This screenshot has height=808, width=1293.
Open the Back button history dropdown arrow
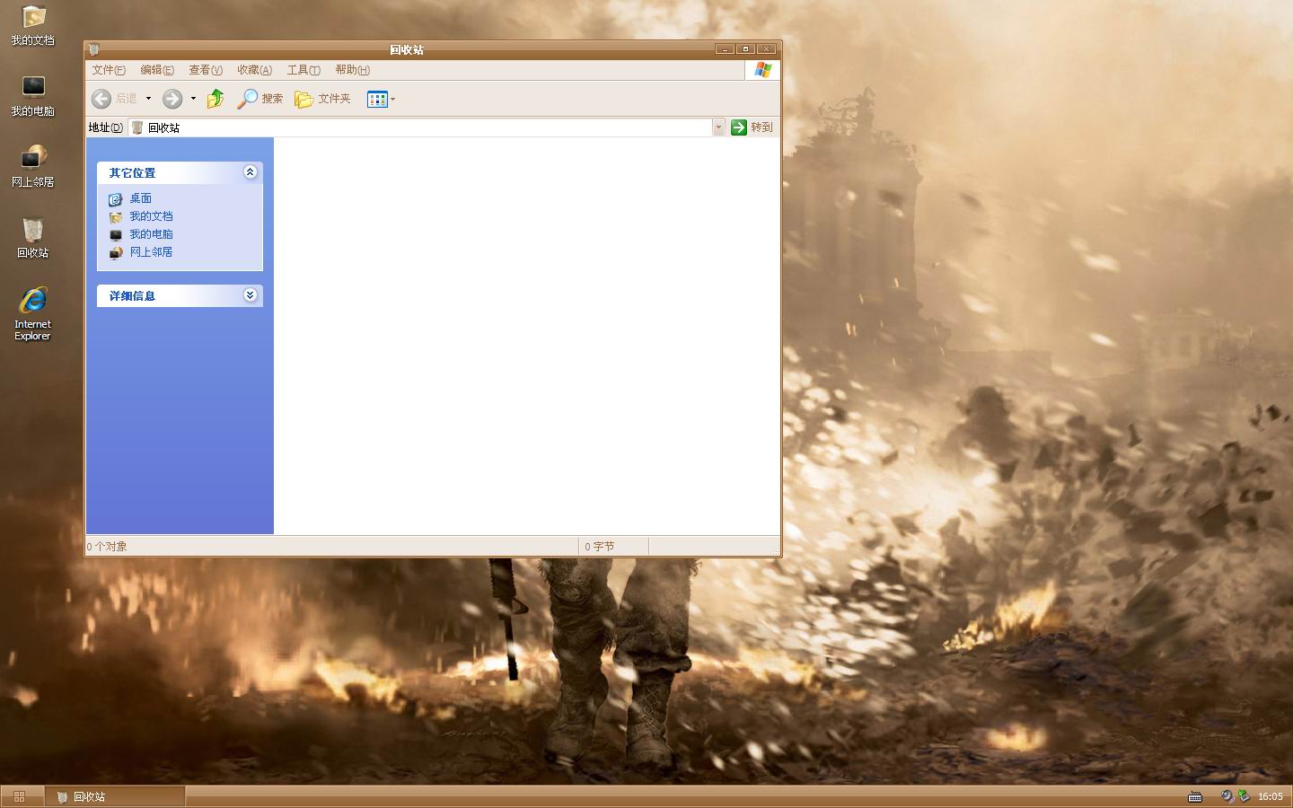pyautogui.click(x=148, y=99)
